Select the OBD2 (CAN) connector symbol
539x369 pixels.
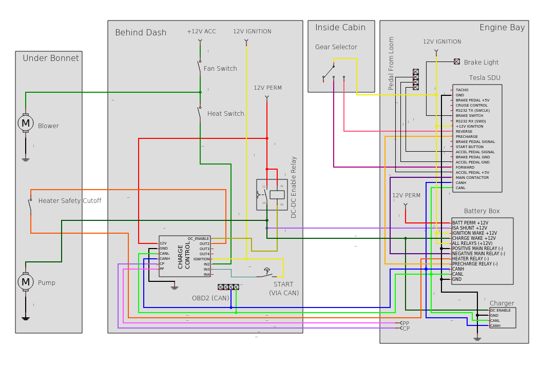(228, 287)
